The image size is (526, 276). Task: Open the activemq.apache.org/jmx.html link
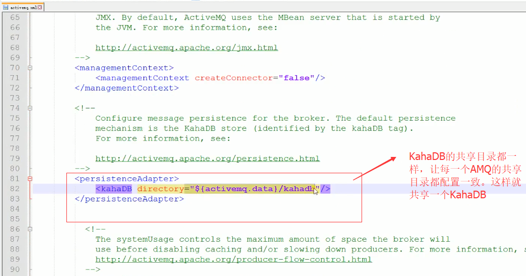[186, 48]
